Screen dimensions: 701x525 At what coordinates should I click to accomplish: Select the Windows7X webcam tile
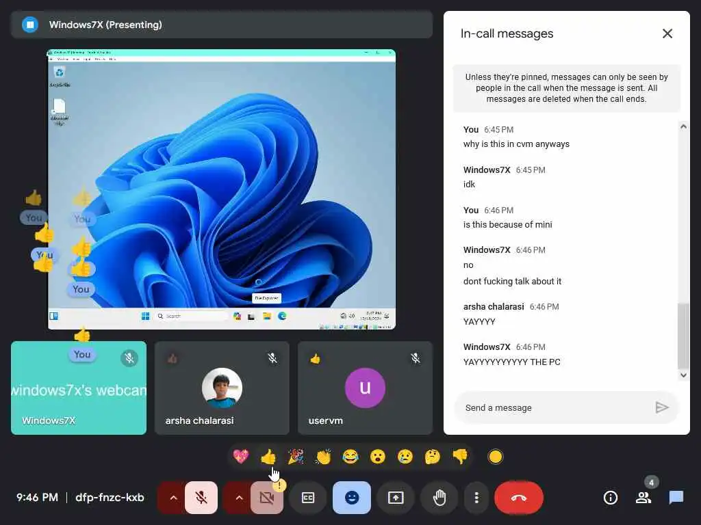pyautogui.click(x=79, y=388)
